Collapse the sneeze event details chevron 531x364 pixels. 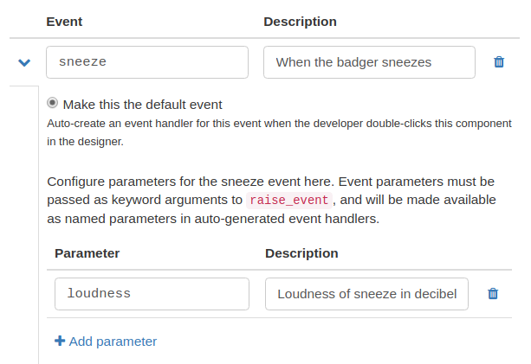click(24, 62)
